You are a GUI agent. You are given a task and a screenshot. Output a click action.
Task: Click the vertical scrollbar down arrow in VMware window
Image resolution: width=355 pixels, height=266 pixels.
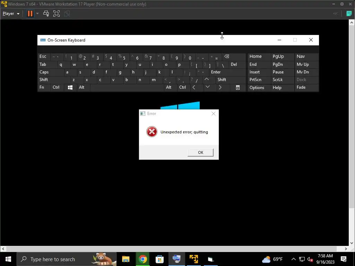(352, 243)
